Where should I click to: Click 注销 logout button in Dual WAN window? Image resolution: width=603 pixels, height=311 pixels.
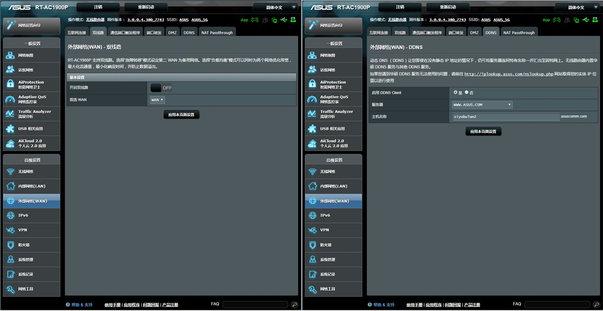pos(98,7)
